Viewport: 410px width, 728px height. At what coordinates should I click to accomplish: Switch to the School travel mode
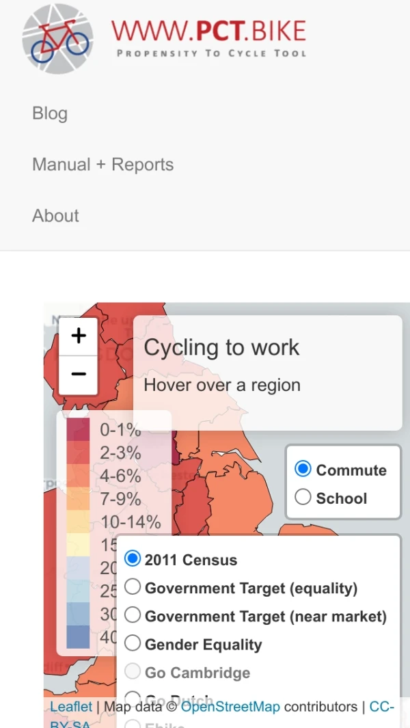[302, 497]
